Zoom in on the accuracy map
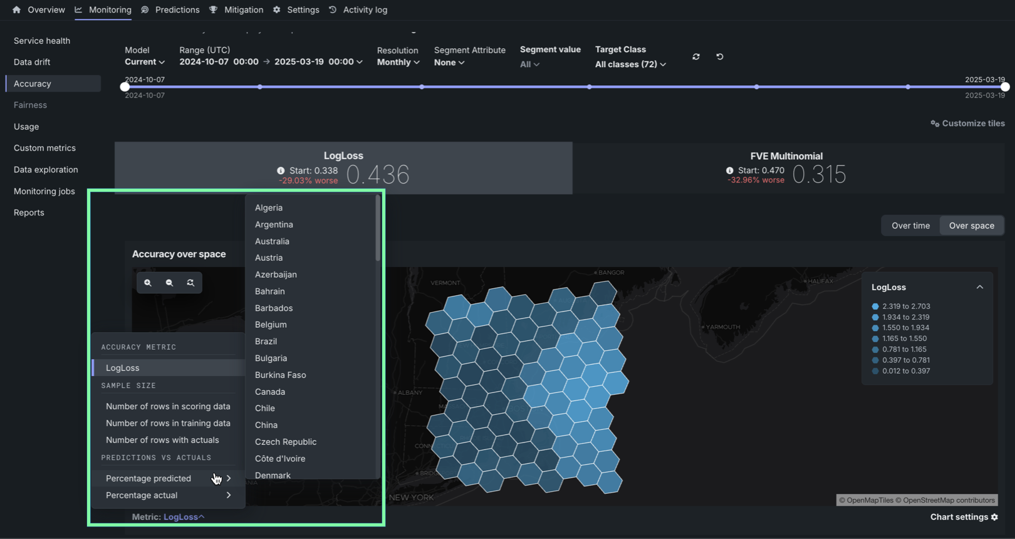Image resolution: width=1015 pixels, height=539 pixels. click(148, 283)
